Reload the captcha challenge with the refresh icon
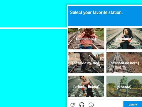 coord(73,105)
